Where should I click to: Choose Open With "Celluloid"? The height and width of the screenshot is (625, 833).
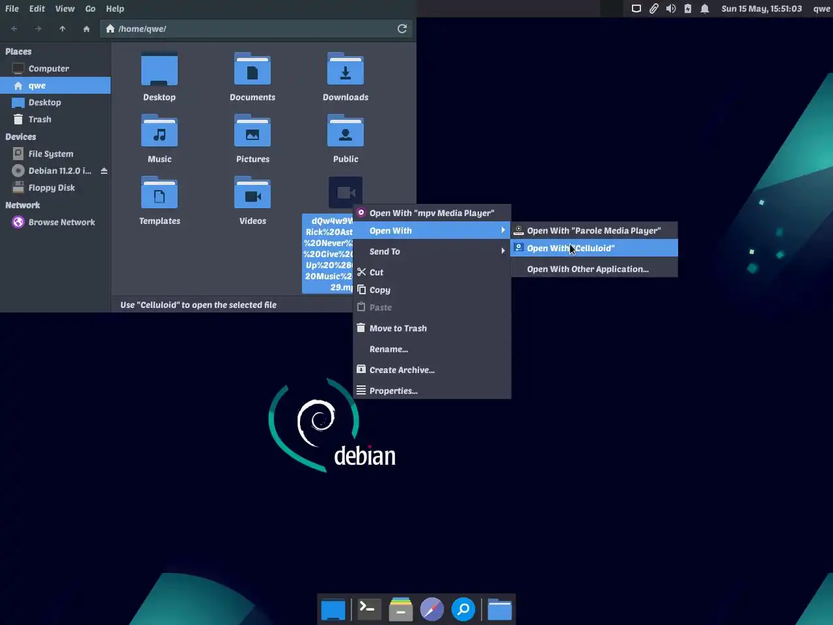tap(594, 248)
